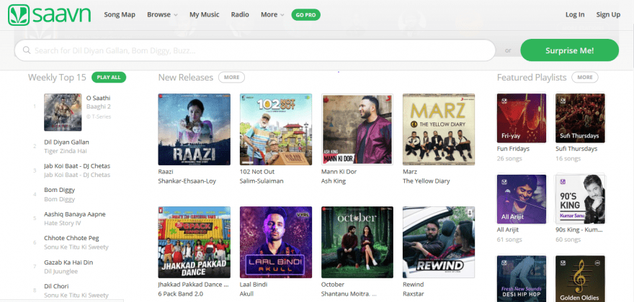Viewport: 634px width, 302px height.
Task: Focus the song search field
Action: point(255,50)
